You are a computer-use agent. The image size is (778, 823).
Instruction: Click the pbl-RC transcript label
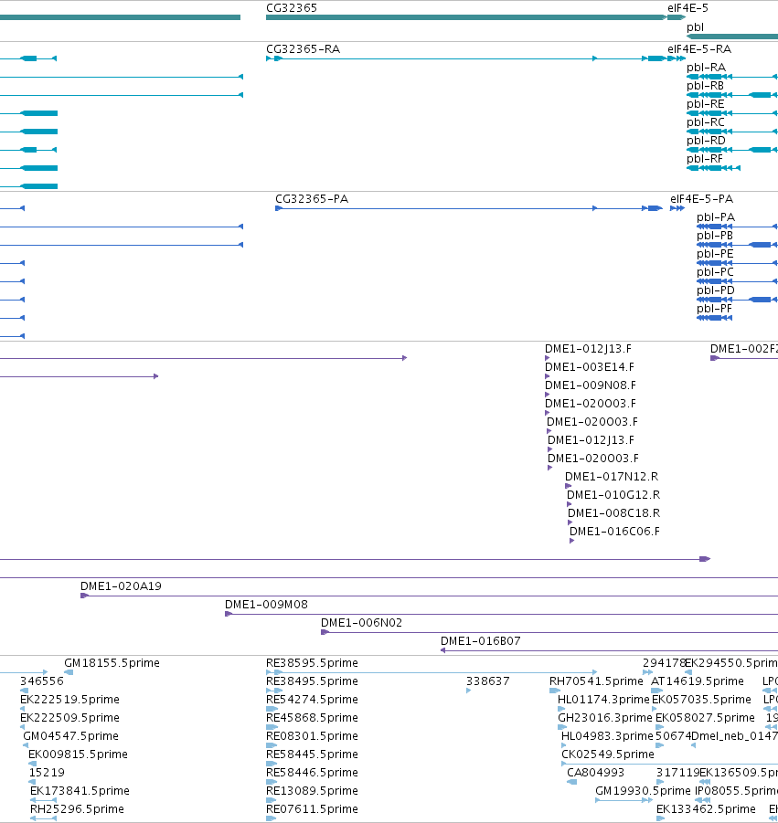(x=706, y=122)
